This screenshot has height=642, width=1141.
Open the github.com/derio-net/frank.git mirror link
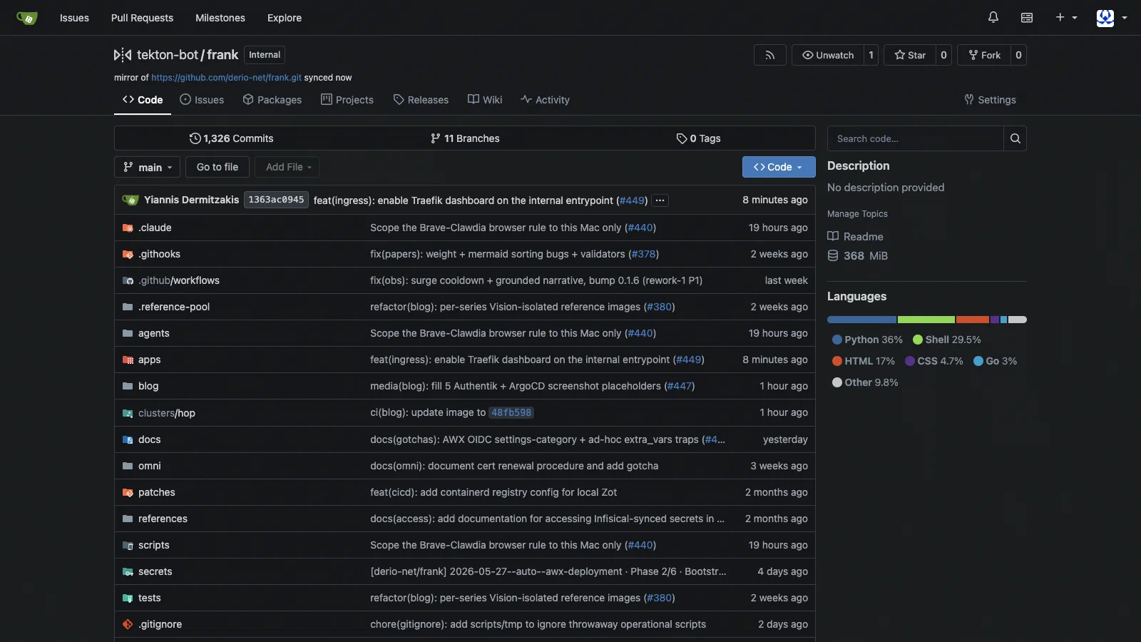click(226, 78)
